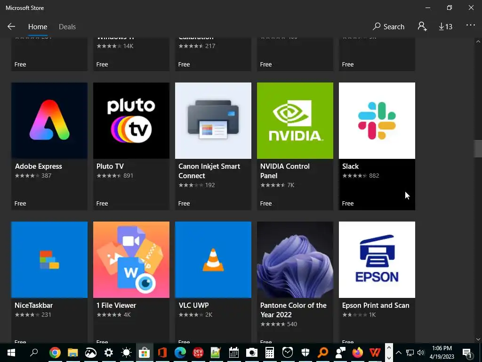Click the scrollbar down arrow
Screen dimensions: 482x362
coord(478,339)
